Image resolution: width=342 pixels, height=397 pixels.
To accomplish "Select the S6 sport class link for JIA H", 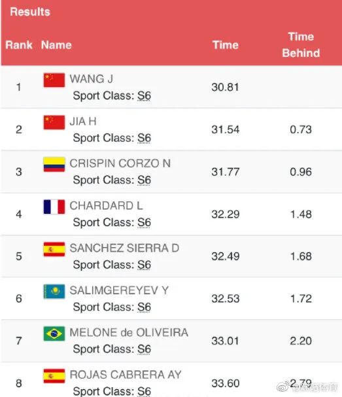I will 144,138.
